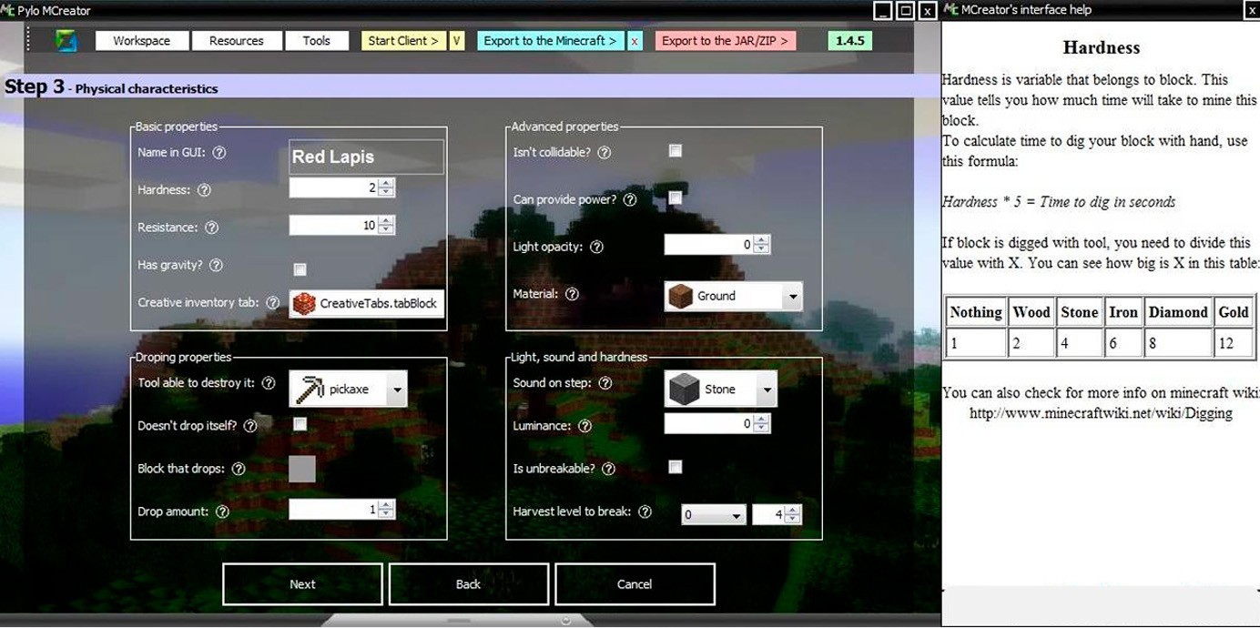Click the Name in GUI text field

tap(365, 156)
